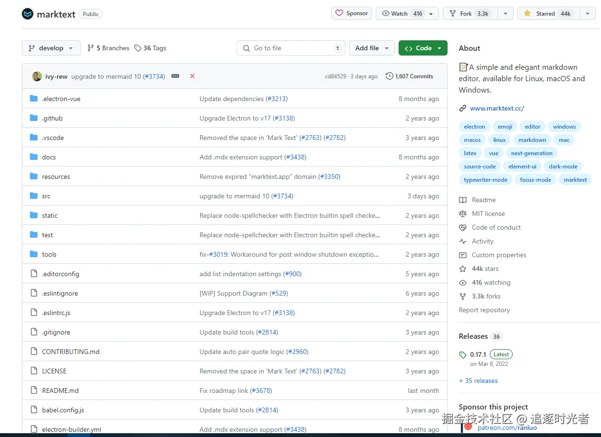The width and height of the screenshot is (601, 437).
Task: Open the 0.17.1 Latest release
Action: pyautogui.click(x=491, y=354)
